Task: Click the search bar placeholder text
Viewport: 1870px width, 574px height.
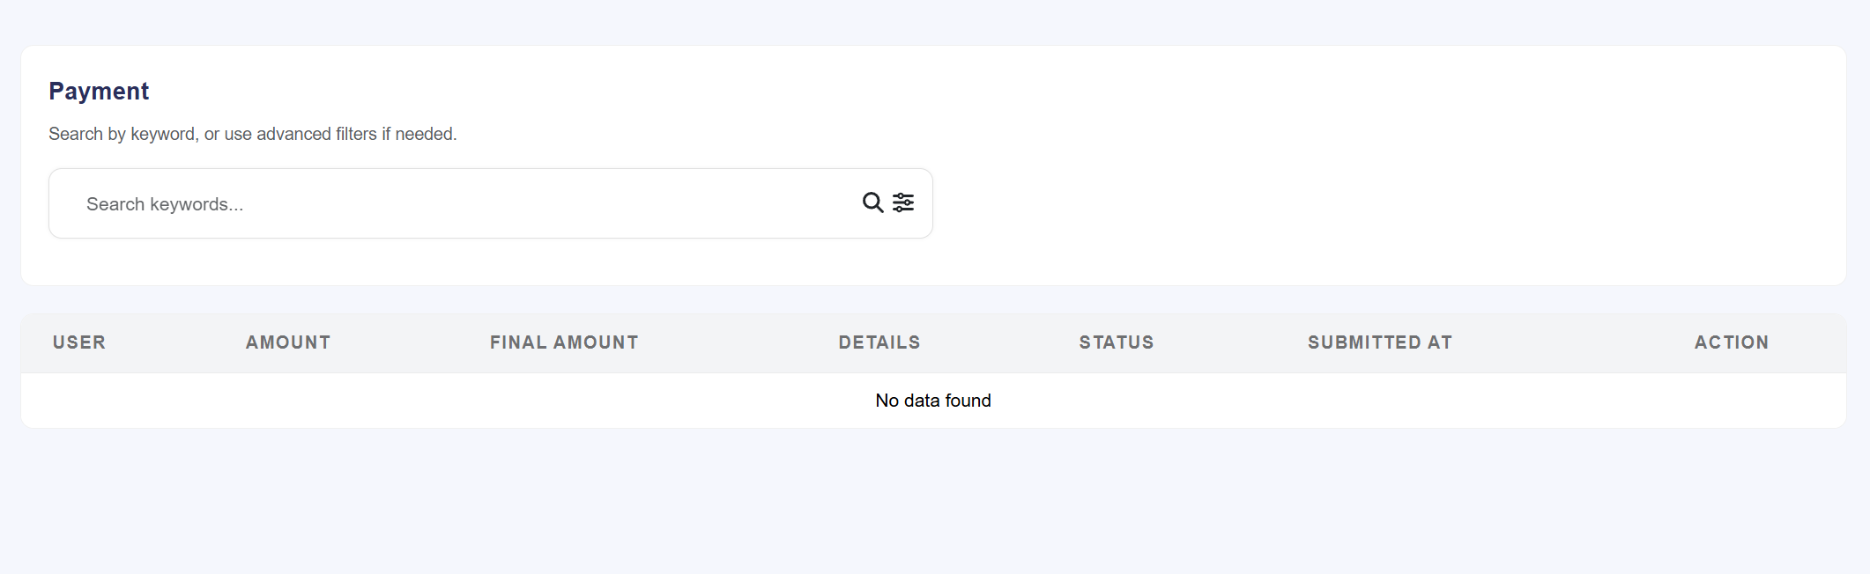Action: tap(164, 203)
